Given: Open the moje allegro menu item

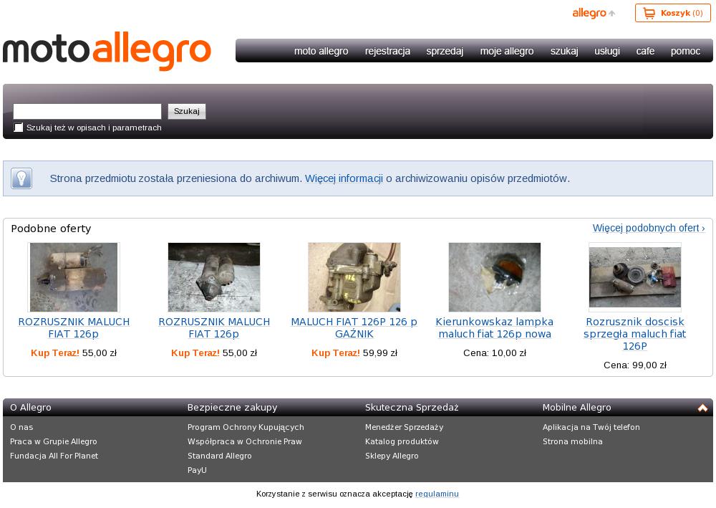Looking at the screenshot, I should [506, 51].
